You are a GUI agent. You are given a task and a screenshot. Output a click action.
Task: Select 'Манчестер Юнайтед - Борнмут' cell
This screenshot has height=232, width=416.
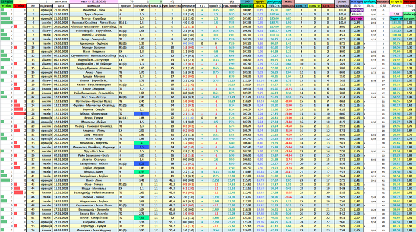click(94, 147)
